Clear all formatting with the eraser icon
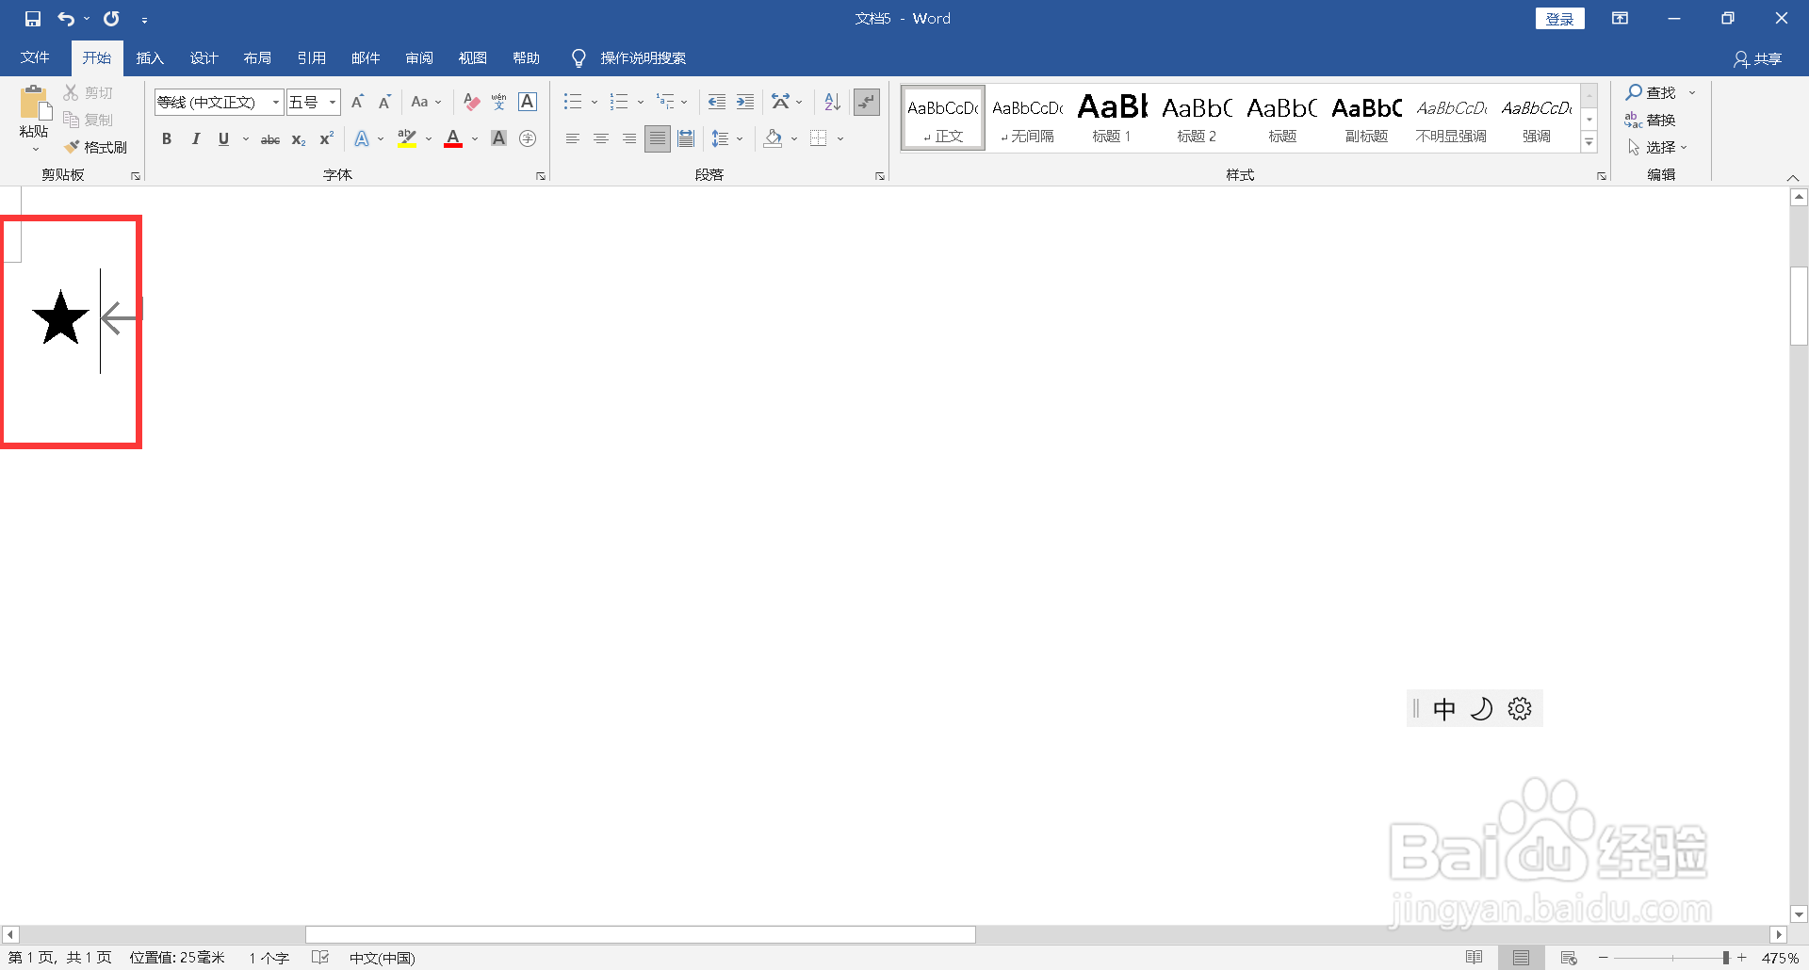The image size is (1809, 970). click(472, 102)
